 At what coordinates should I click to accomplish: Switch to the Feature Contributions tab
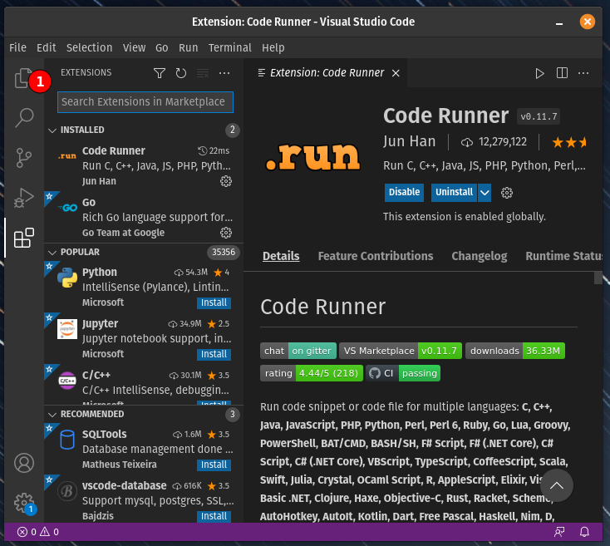pos(376,256)
